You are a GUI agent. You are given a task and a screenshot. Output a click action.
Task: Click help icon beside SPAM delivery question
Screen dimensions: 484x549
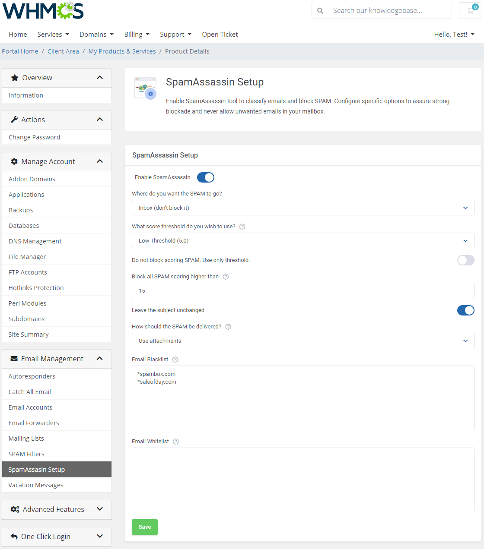click(x=228, y=327)
